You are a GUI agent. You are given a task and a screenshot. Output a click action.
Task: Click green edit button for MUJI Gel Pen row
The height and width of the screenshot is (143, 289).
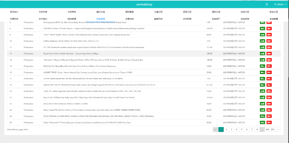tap(263, 66)
